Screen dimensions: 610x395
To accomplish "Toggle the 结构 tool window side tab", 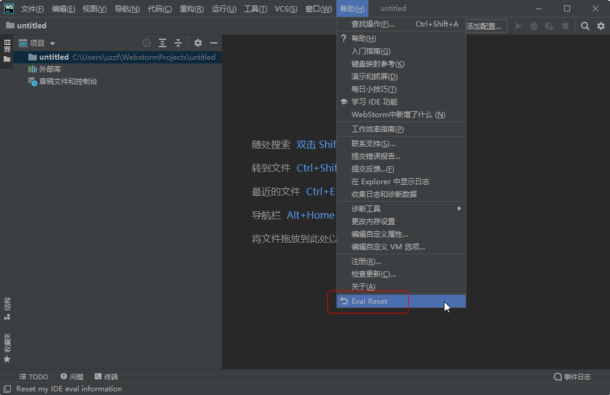I will click(x=7, y=309).
